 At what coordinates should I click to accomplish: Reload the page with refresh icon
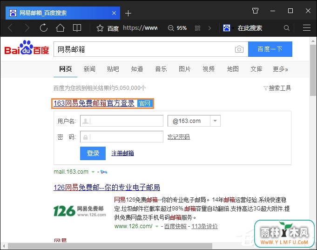click(43, 28)
